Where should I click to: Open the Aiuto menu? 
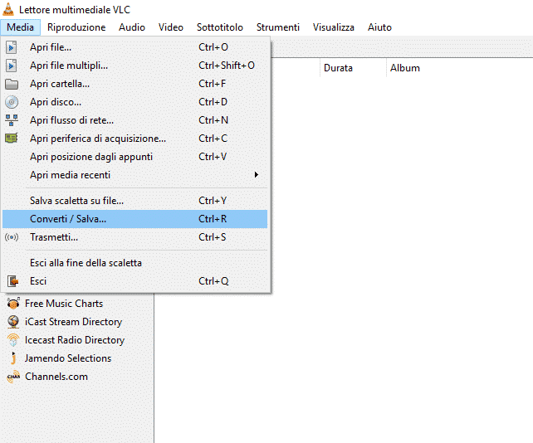(x=379, y=27)
